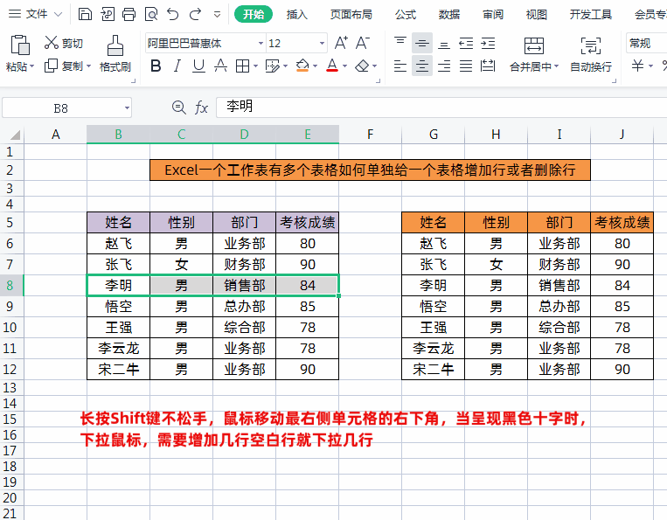The image size is (667, 520).
Task: Increase indent icon
Action: [x=488, y=43]
